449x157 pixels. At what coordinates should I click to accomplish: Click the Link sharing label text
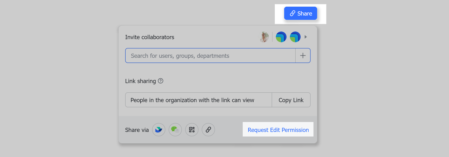point(140,81)
